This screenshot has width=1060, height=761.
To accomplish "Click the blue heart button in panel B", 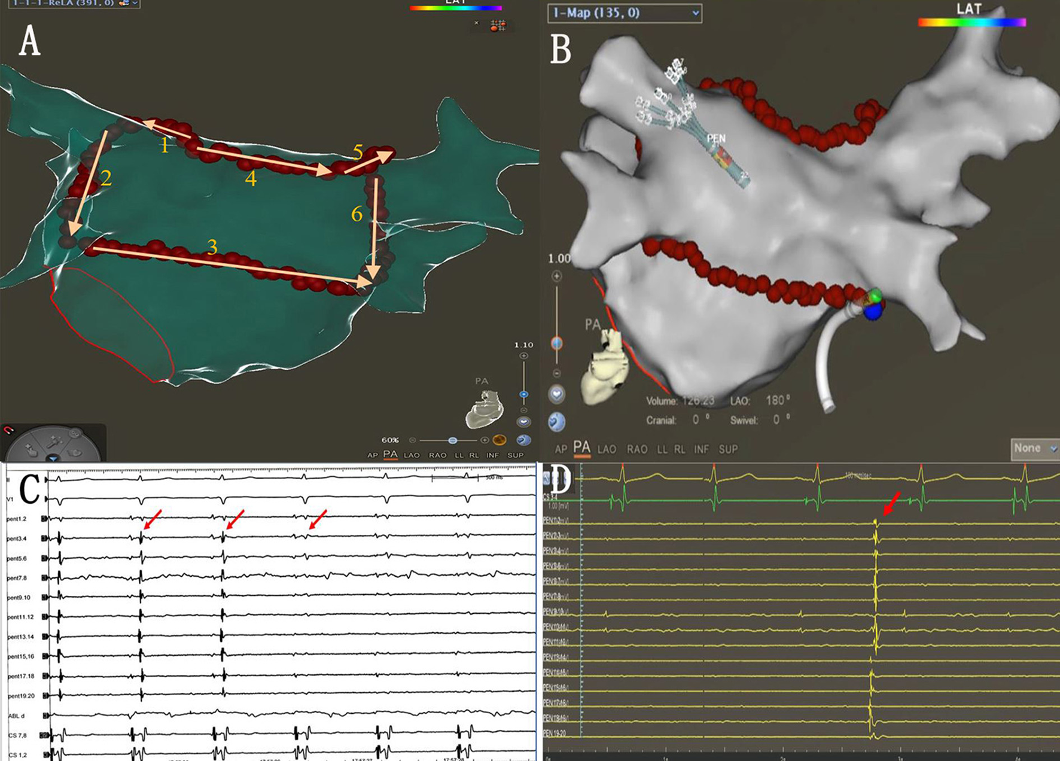I will pos(557,394).
